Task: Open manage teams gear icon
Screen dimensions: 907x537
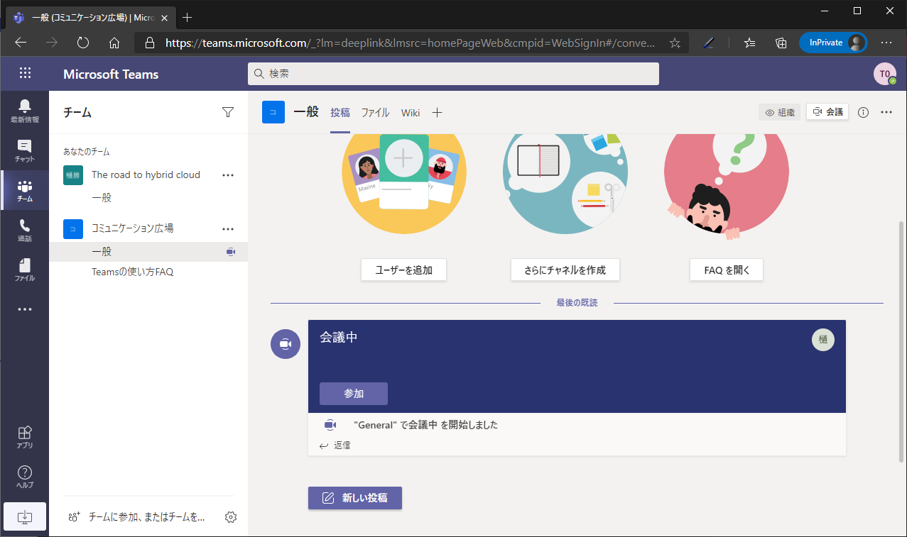Action: tap(230, 517)
